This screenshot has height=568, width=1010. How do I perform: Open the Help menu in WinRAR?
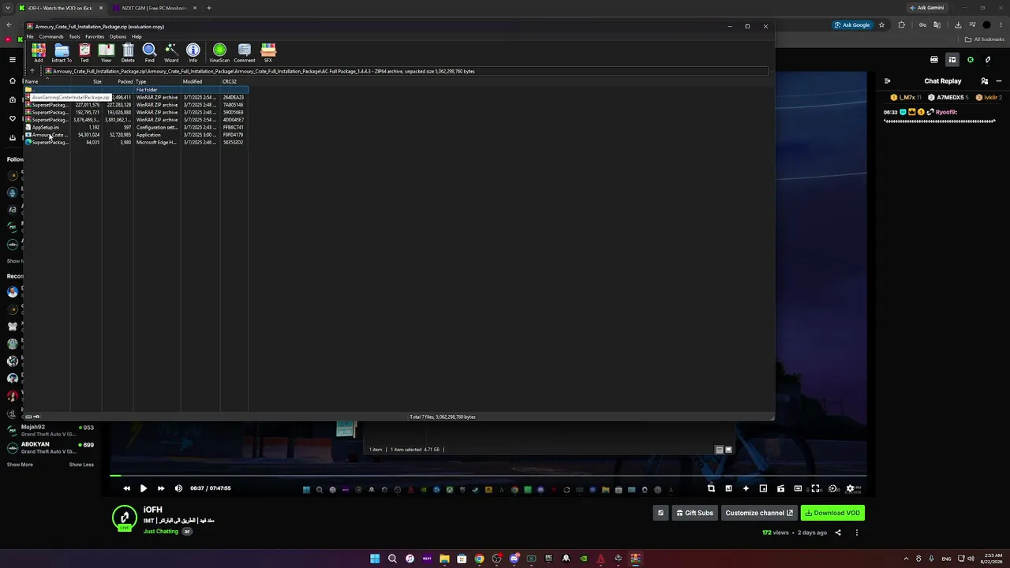(137, 36)
